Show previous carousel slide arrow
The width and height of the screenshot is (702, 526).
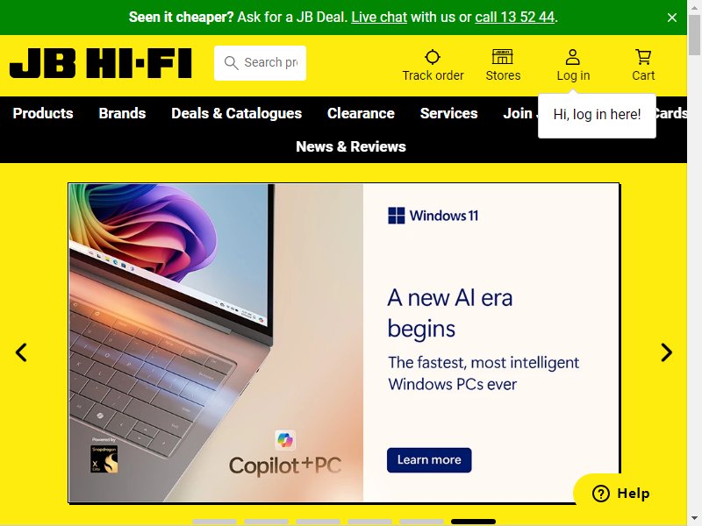21,352
